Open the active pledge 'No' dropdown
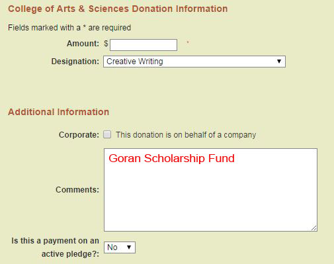This screenshot has width=334, height=264. click(120, 247)
